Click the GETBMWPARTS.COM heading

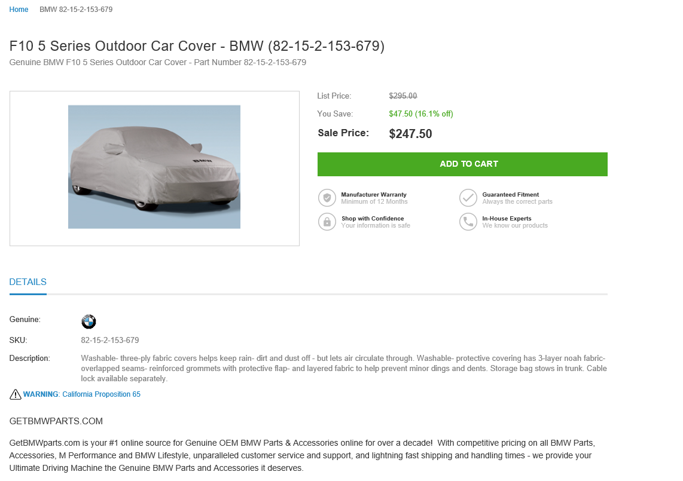coord(56,421)
